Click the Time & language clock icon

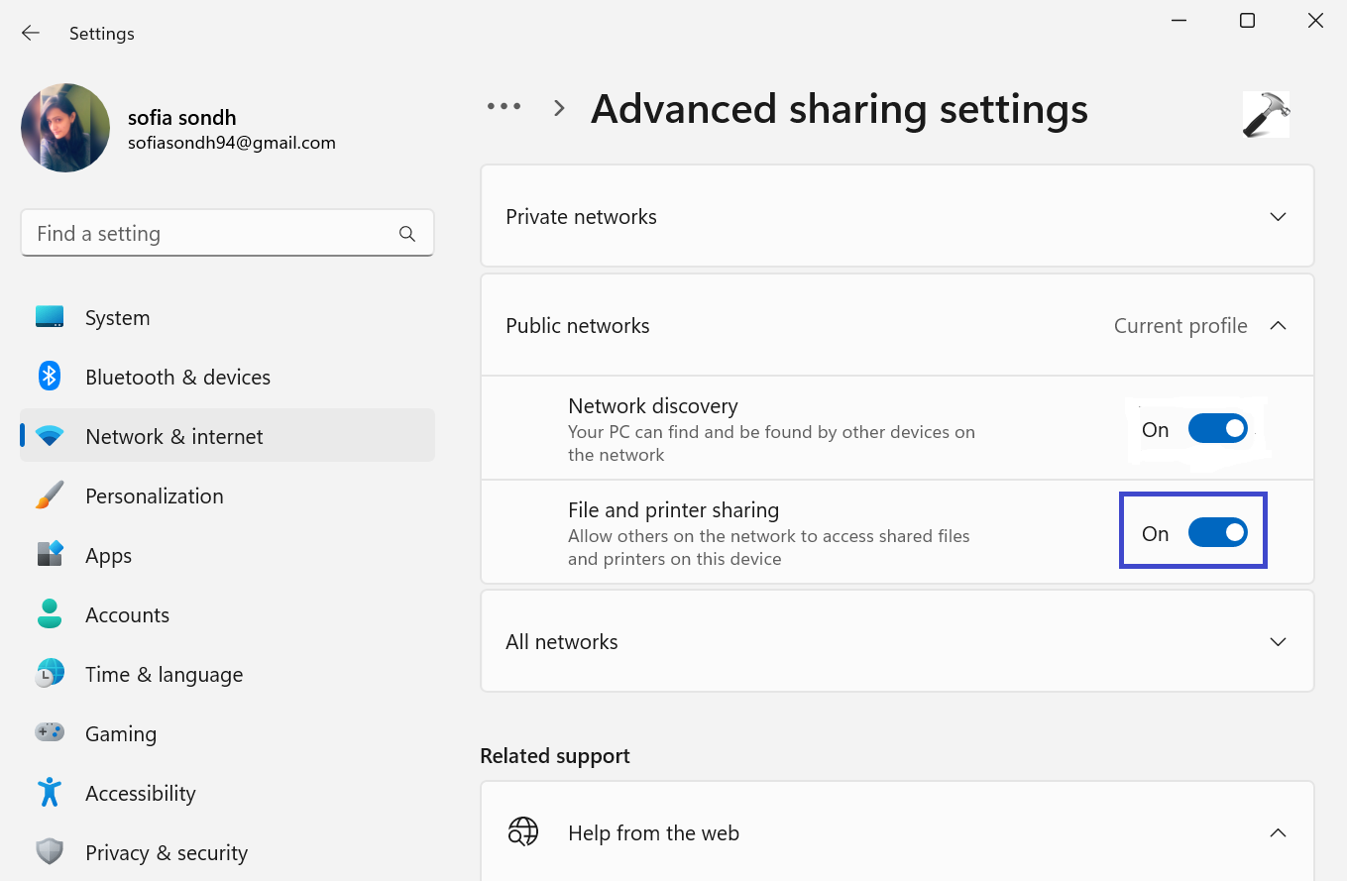pyautogui.click(x=50, y=674)
